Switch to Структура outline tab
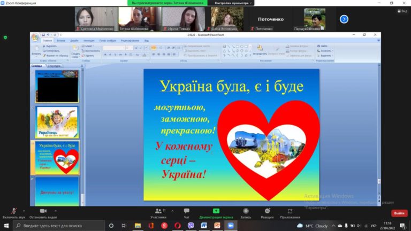 click(54, 66)
